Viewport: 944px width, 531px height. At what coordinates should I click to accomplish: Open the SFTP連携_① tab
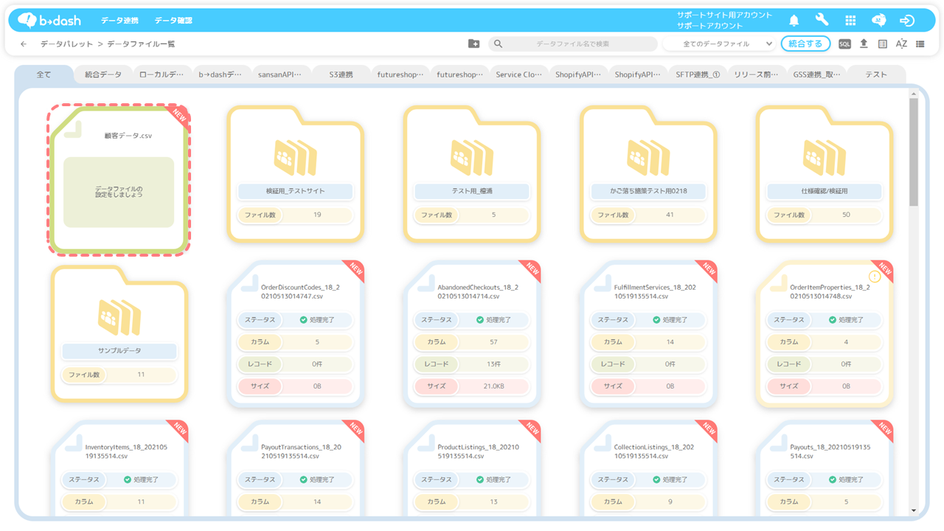tap(697, 74)
